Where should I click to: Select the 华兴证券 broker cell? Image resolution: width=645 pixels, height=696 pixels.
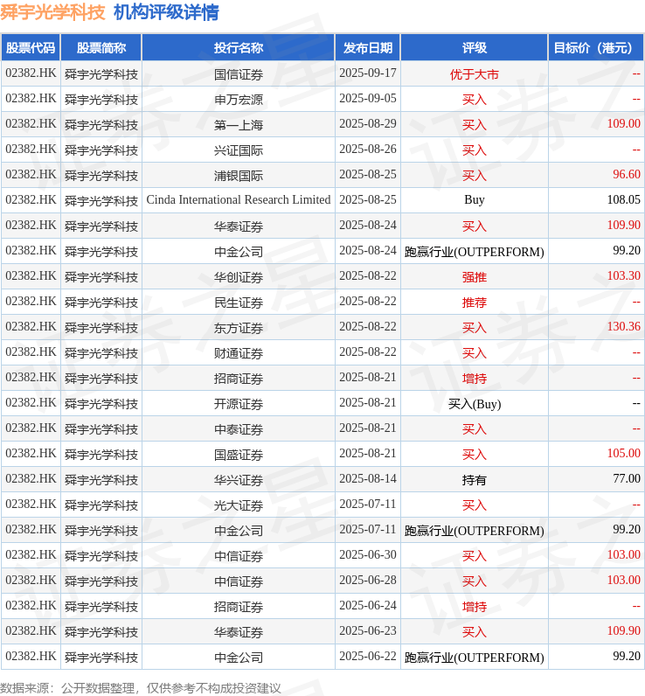[x=239, y=479]
